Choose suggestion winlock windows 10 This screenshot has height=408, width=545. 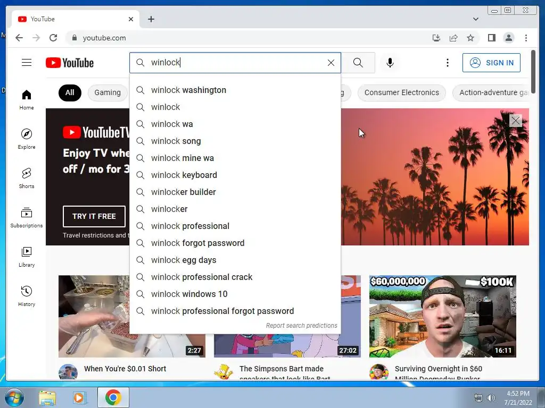pyautogui.click(x=235, y=294)
